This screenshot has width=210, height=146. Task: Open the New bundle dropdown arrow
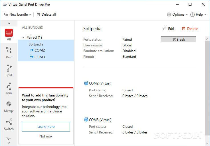click(30, 15)
